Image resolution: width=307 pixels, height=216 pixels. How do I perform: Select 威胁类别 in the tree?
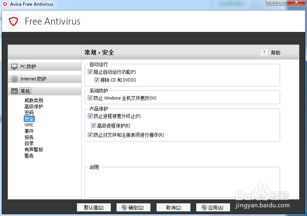pos(34,100)
